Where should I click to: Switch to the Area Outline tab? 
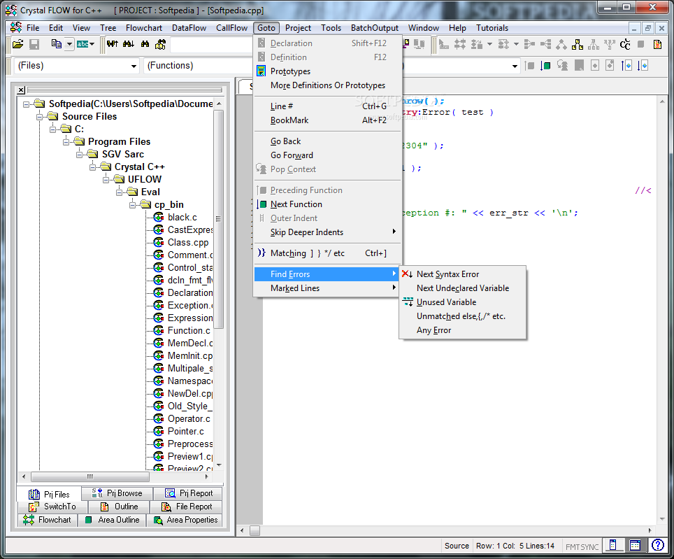[x=112, y=520]
